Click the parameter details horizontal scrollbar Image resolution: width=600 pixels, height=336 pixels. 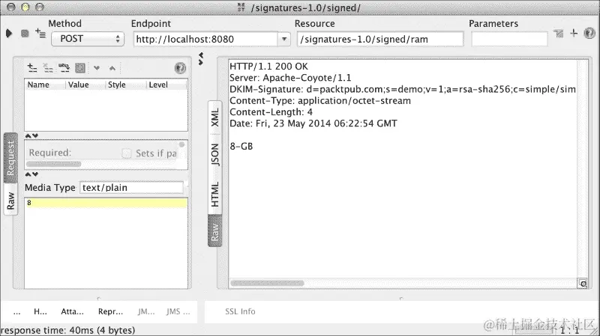click(x=53, y=164)
